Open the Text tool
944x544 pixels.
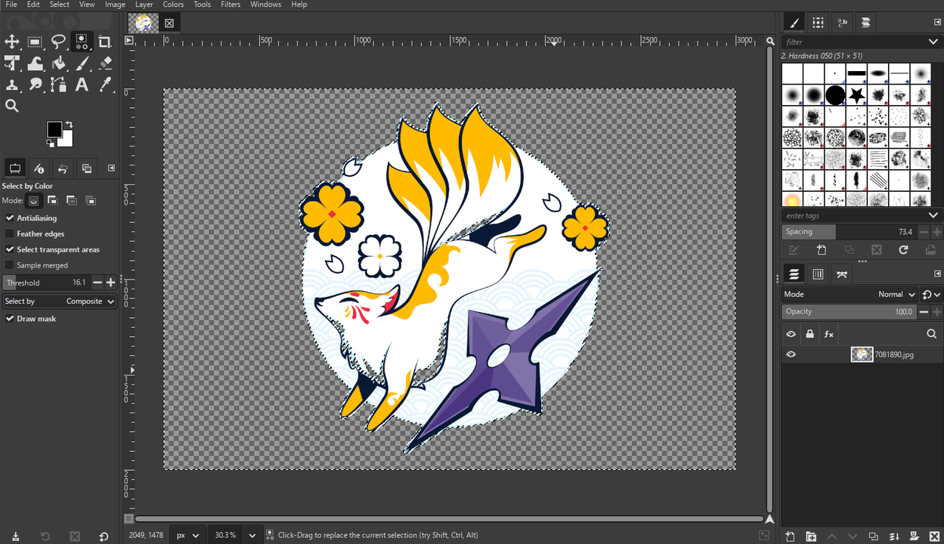82,85
